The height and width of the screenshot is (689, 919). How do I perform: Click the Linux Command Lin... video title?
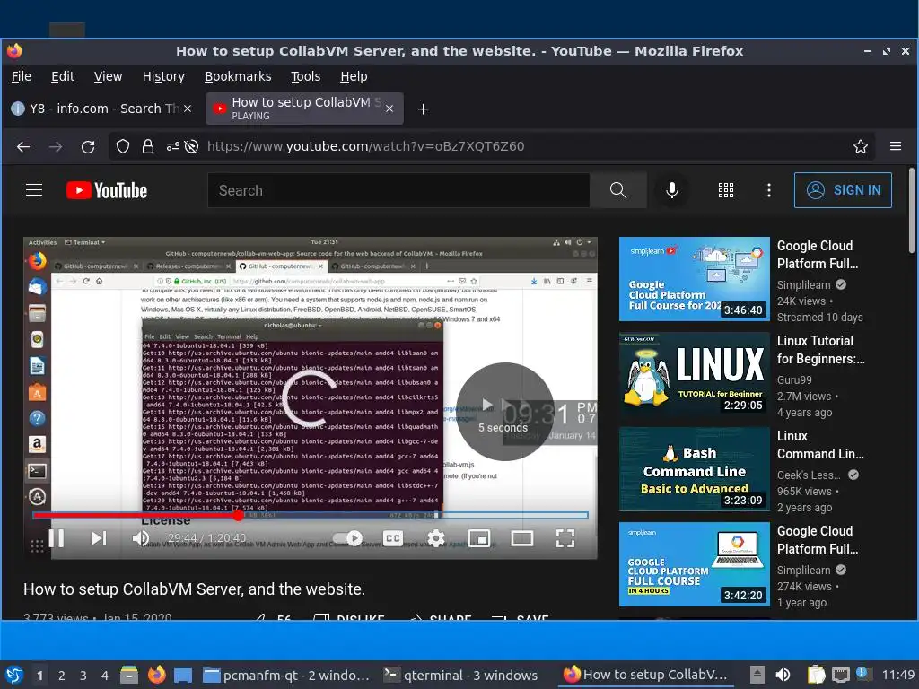(x=820, y=445)
